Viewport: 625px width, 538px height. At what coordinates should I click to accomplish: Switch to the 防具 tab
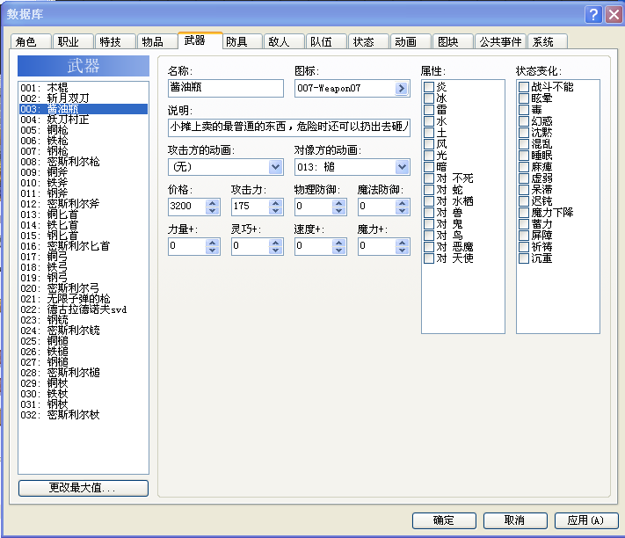(242, 41)
